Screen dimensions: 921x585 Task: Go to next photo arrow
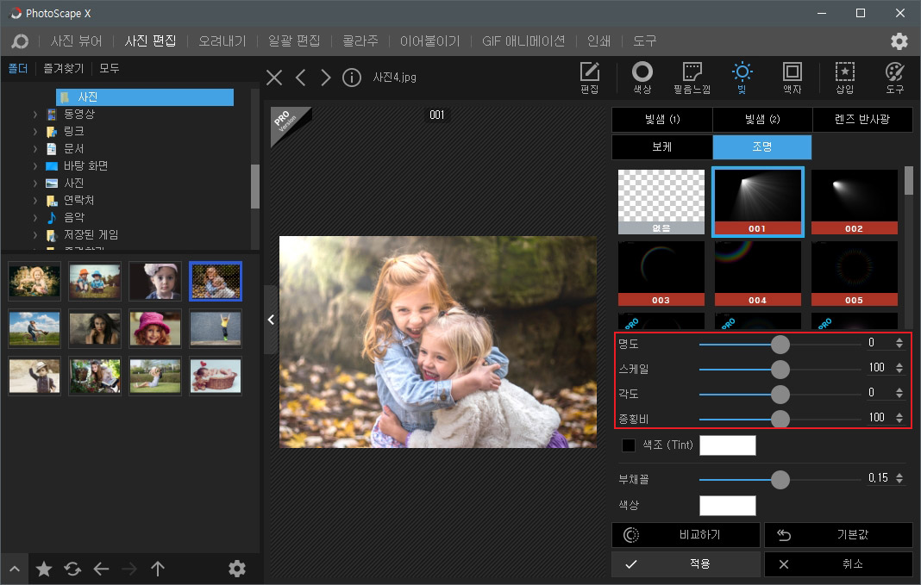325,78
